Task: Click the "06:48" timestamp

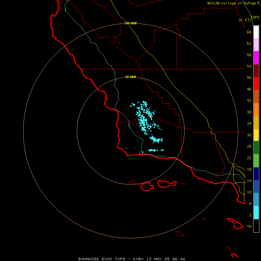Action: click(179, 259)
